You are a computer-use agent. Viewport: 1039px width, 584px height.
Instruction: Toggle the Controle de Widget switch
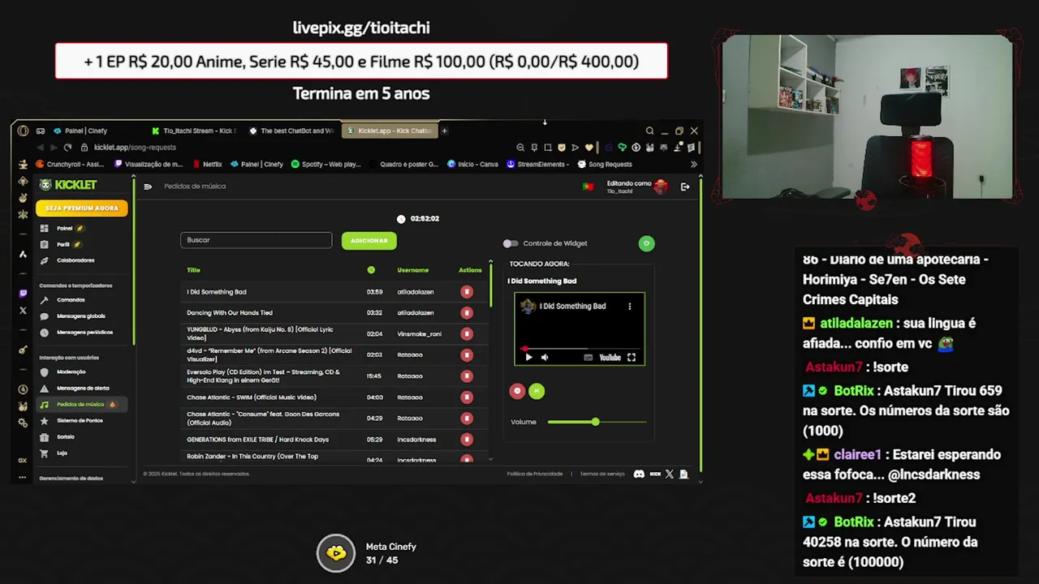(510, 243)
